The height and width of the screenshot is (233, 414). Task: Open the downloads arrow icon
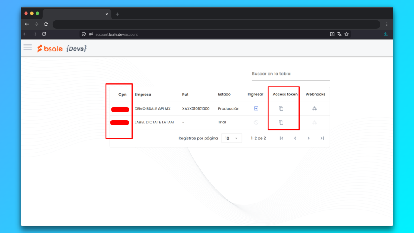pyautogui.click(x=385, y=34)
